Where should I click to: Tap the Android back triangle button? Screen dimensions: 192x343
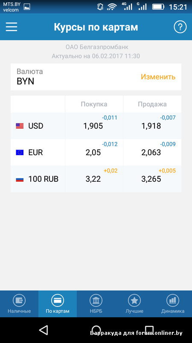44,330
